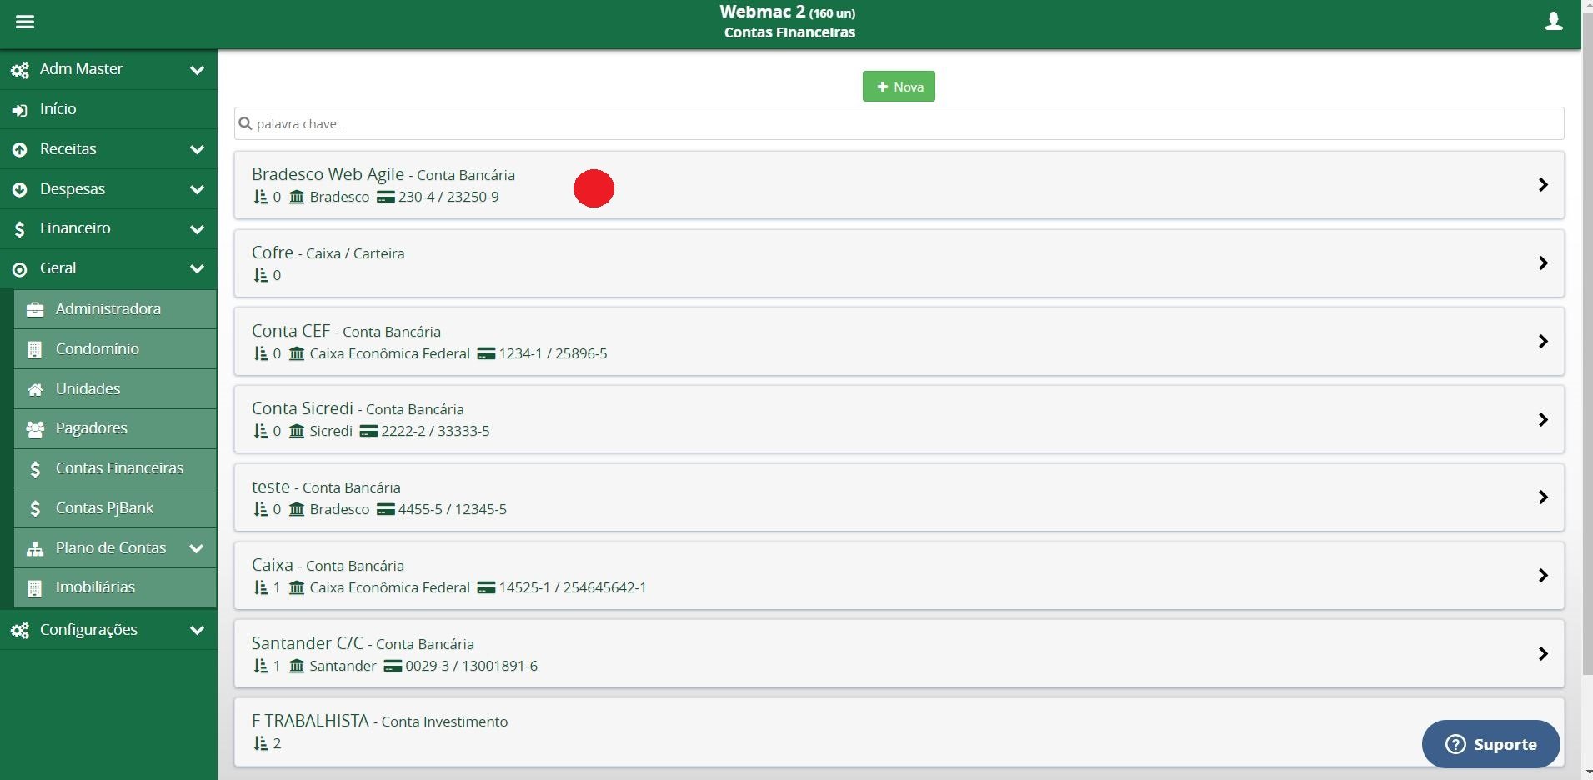Open Unidades menu item

115,389
